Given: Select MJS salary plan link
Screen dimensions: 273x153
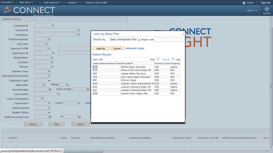Looking at the screenshot, I should (x=95, y=87).
